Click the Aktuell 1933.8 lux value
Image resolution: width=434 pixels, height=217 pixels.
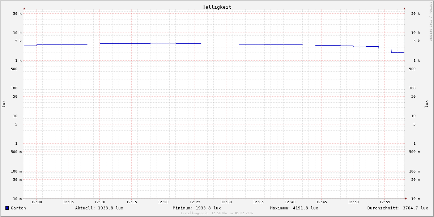pyautogui.click(x=99, y=208)
